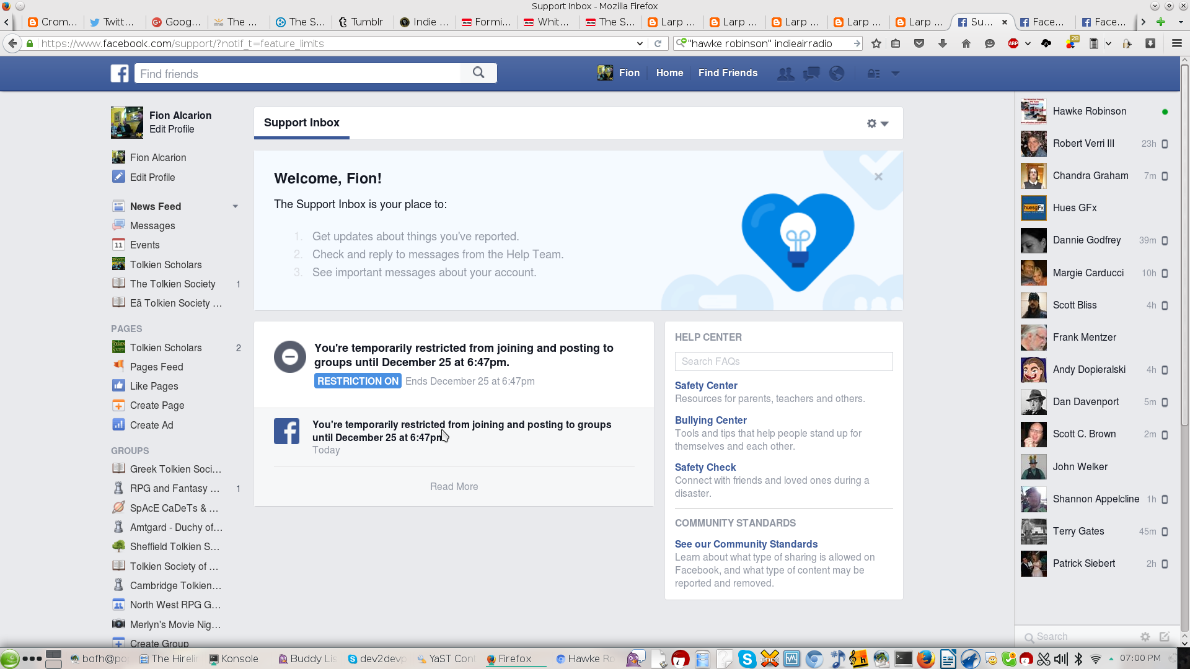The width and height of the screenshot is (1190, 669).
Task: Open the notifications globe icon
Action: (x=837, y=74)
